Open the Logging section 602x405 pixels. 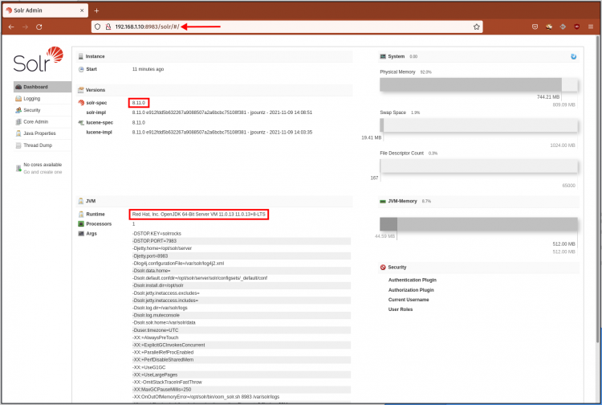43,99
